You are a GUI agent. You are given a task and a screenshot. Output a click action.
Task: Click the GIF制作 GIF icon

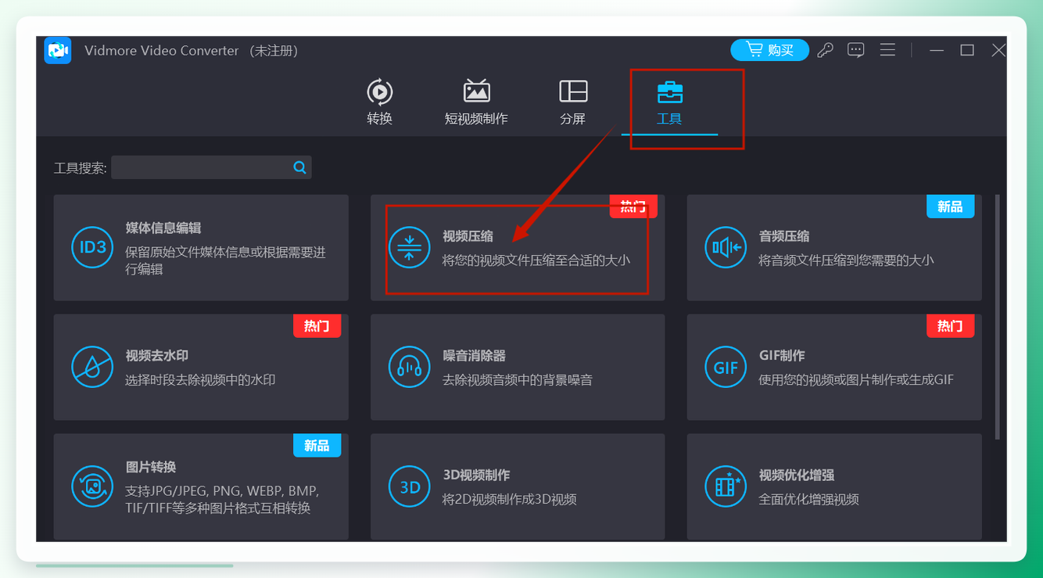coord(726,367)
